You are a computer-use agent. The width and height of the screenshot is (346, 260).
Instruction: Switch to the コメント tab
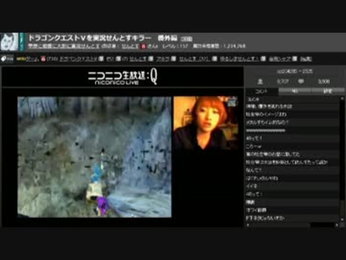pyautogui.click(x=262, y=91)
